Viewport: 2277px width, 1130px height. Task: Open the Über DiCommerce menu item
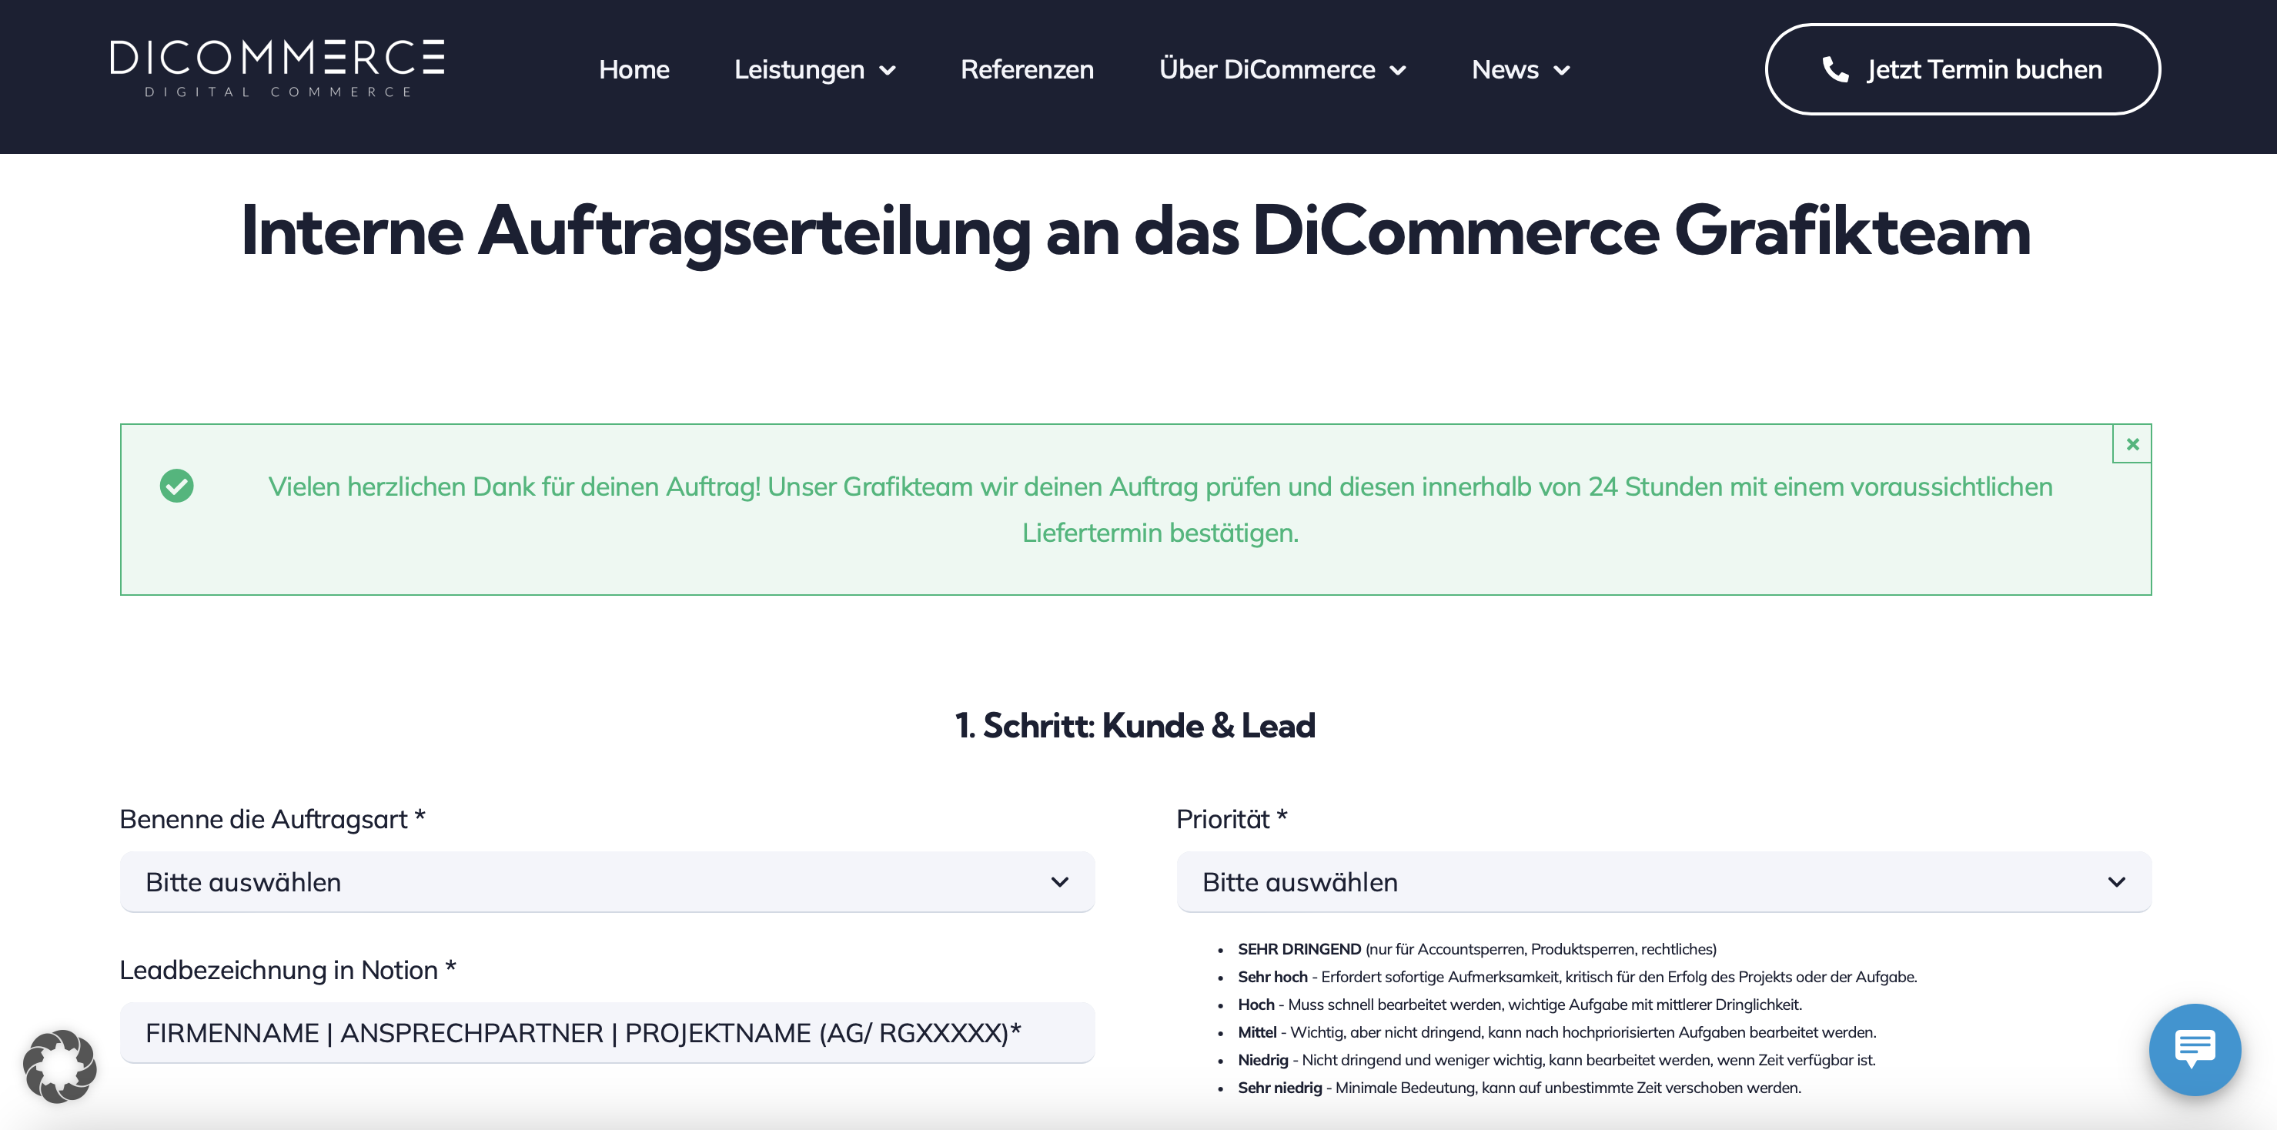(1267, 69)
